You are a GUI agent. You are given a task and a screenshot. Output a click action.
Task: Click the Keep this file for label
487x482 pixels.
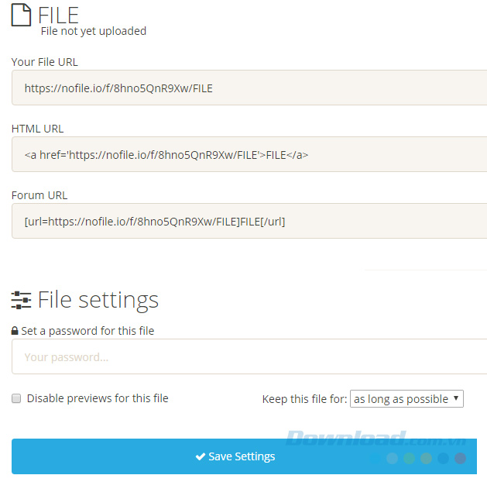click(304, 399)
